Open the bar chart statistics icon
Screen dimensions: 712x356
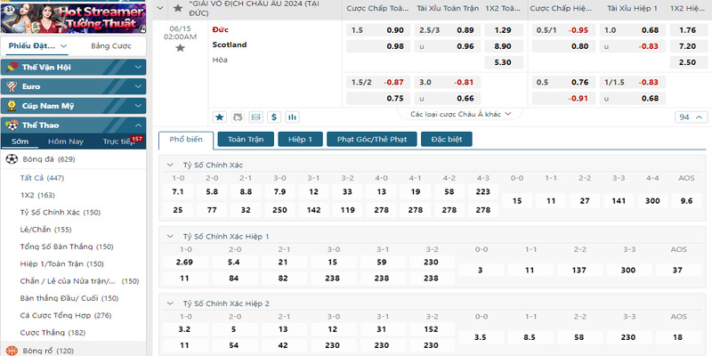point(292,117)
